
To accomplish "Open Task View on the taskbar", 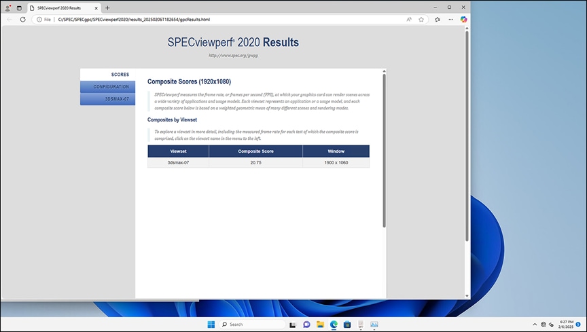I will 293,325.
